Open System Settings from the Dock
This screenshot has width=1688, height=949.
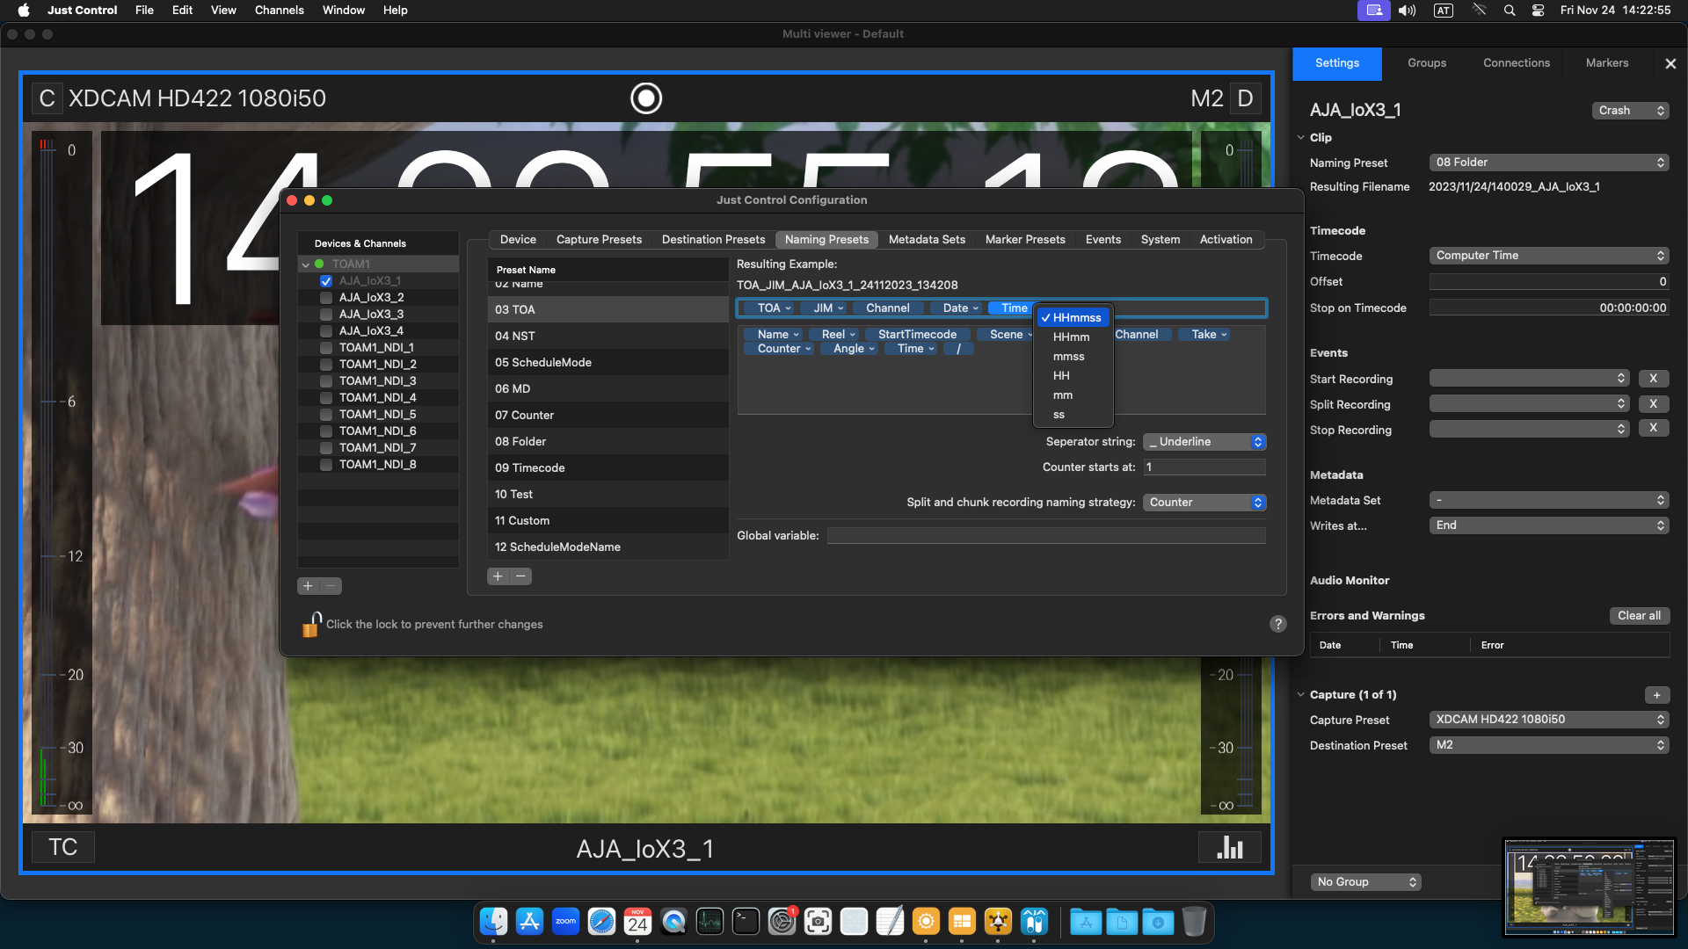click(782, 922)
